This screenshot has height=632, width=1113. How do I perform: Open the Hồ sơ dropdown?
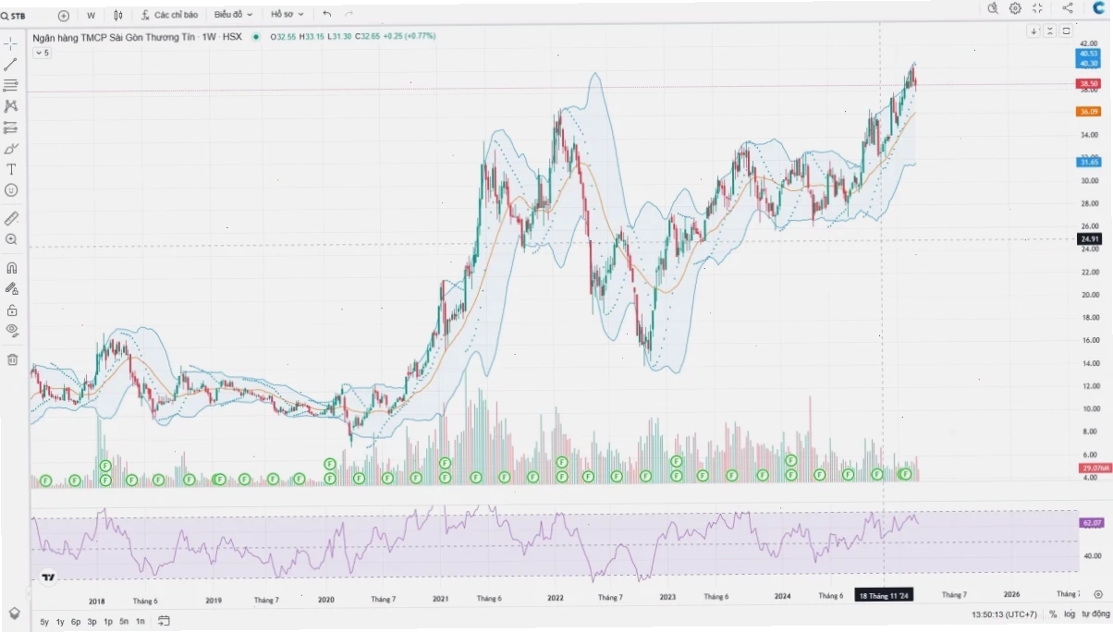[x=287, y=15]
